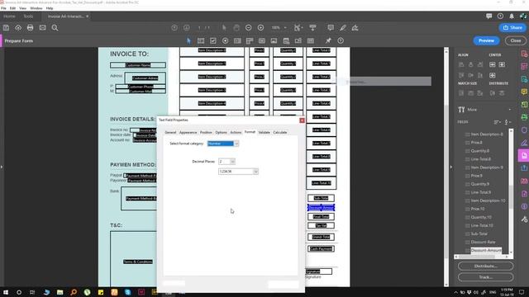This screenshot has width=529, height=297.
Task: Switch to the Options tab
Action: (221, 133)
